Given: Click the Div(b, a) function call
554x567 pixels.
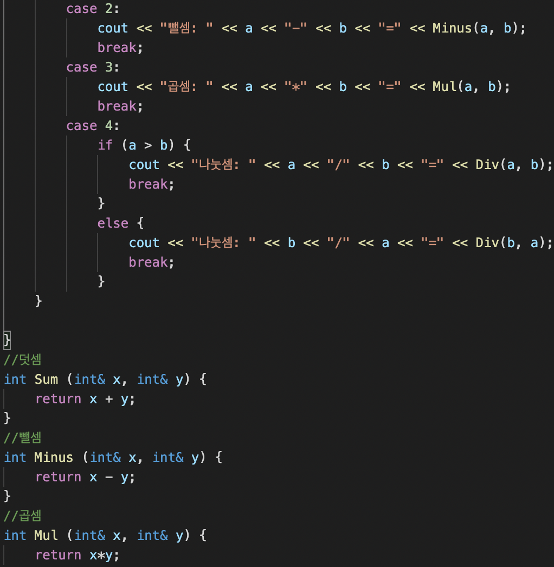Looking at the screenshot, I should (510, 243).
